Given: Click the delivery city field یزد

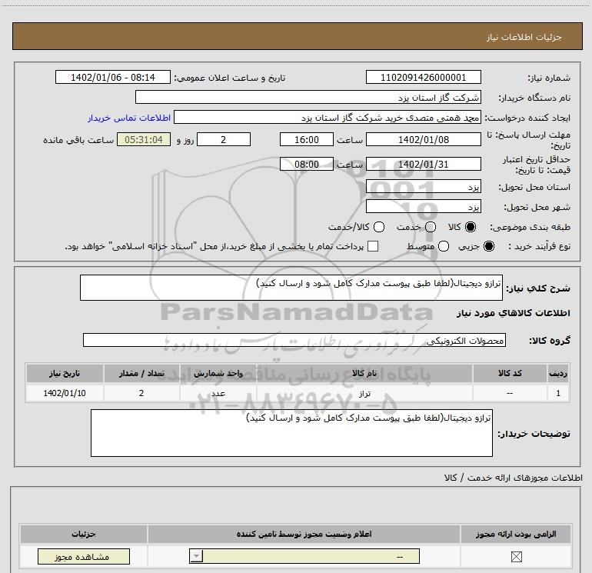Looking at the screenshot, I should (423, 206).
